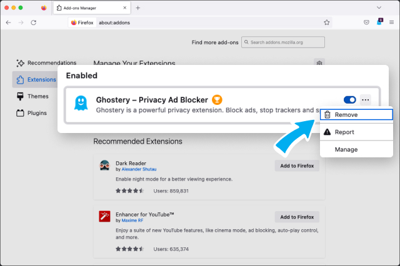Screen dimensions: 400x266
Task: Click the Enabled section heading
Action: (x=82, y=76)
